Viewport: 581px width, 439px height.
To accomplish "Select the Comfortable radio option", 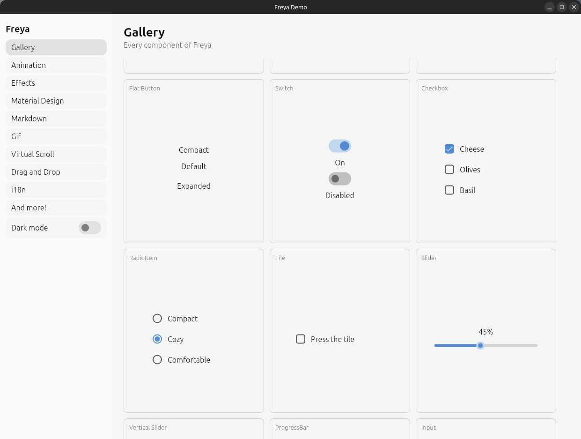I will 157,360.
